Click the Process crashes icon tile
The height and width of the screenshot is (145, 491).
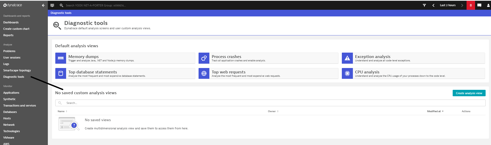click(x=204, y=58)
